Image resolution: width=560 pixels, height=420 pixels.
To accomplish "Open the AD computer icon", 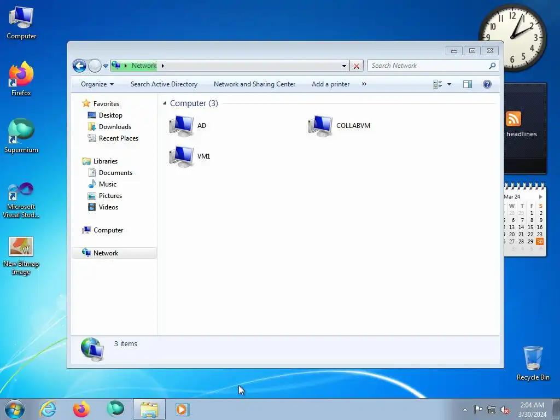I will (188, 126).
